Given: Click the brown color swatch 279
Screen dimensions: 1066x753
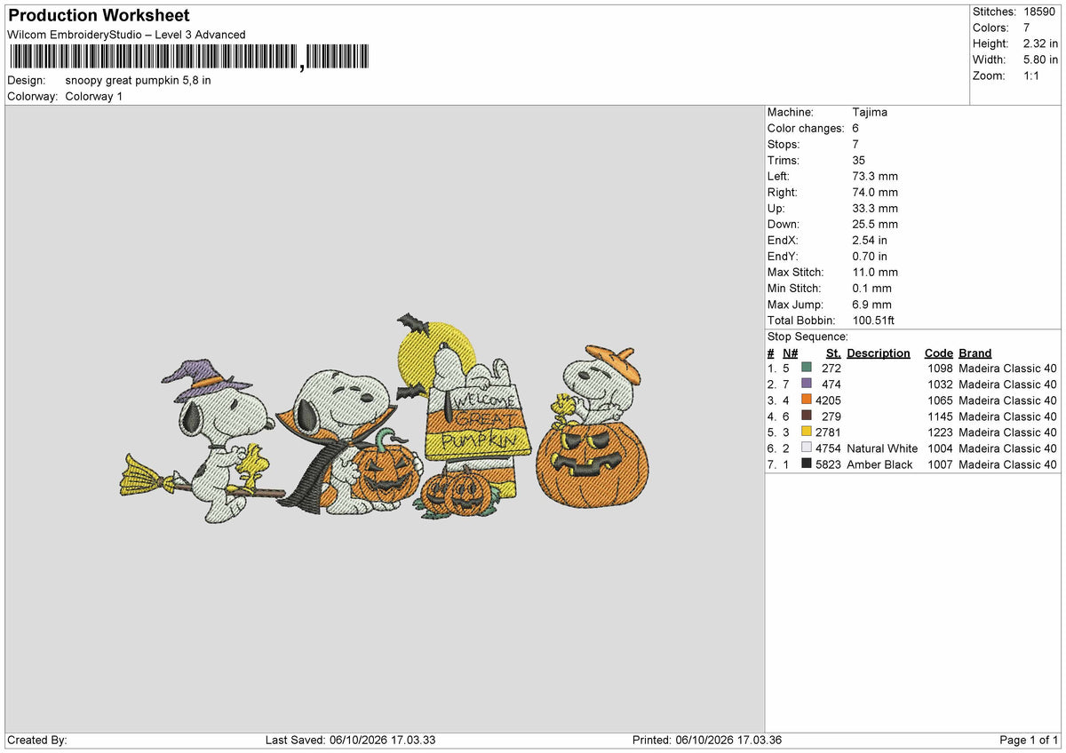Looking at the screenshot, I should tap(807, 416).
